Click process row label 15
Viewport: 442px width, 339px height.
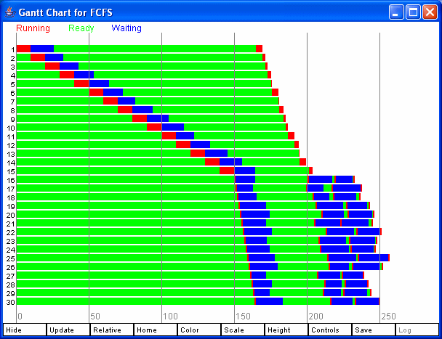11,172
